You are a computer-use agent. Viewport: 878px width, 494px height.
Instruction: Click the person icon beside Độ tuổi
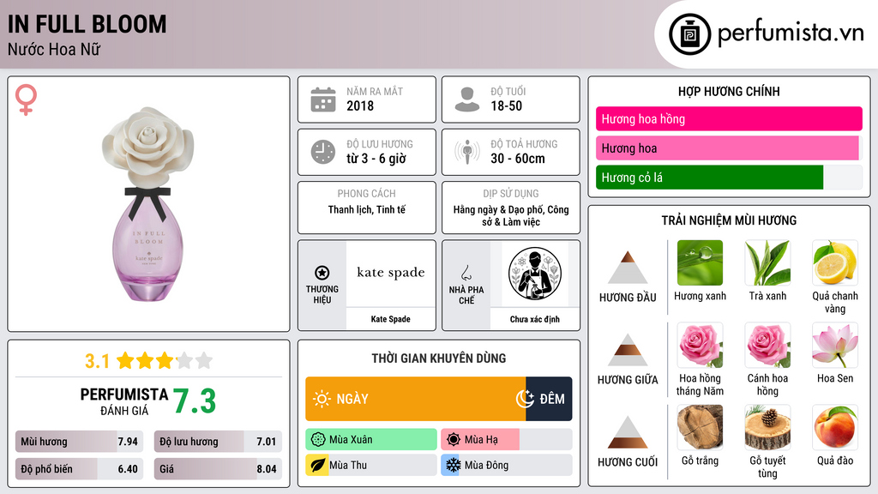point(467,99)
